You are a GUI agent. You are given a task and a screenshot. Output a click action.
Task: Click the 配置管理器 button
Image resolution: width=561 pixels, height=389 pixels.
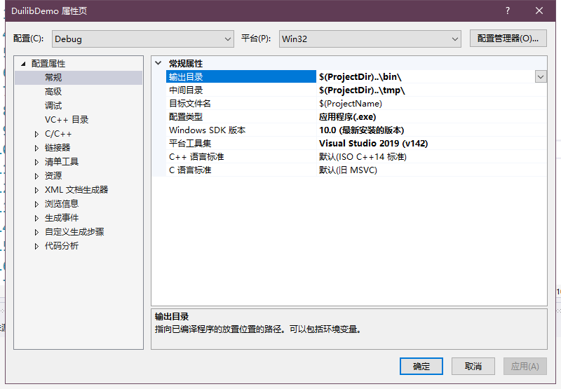[508, 39]
